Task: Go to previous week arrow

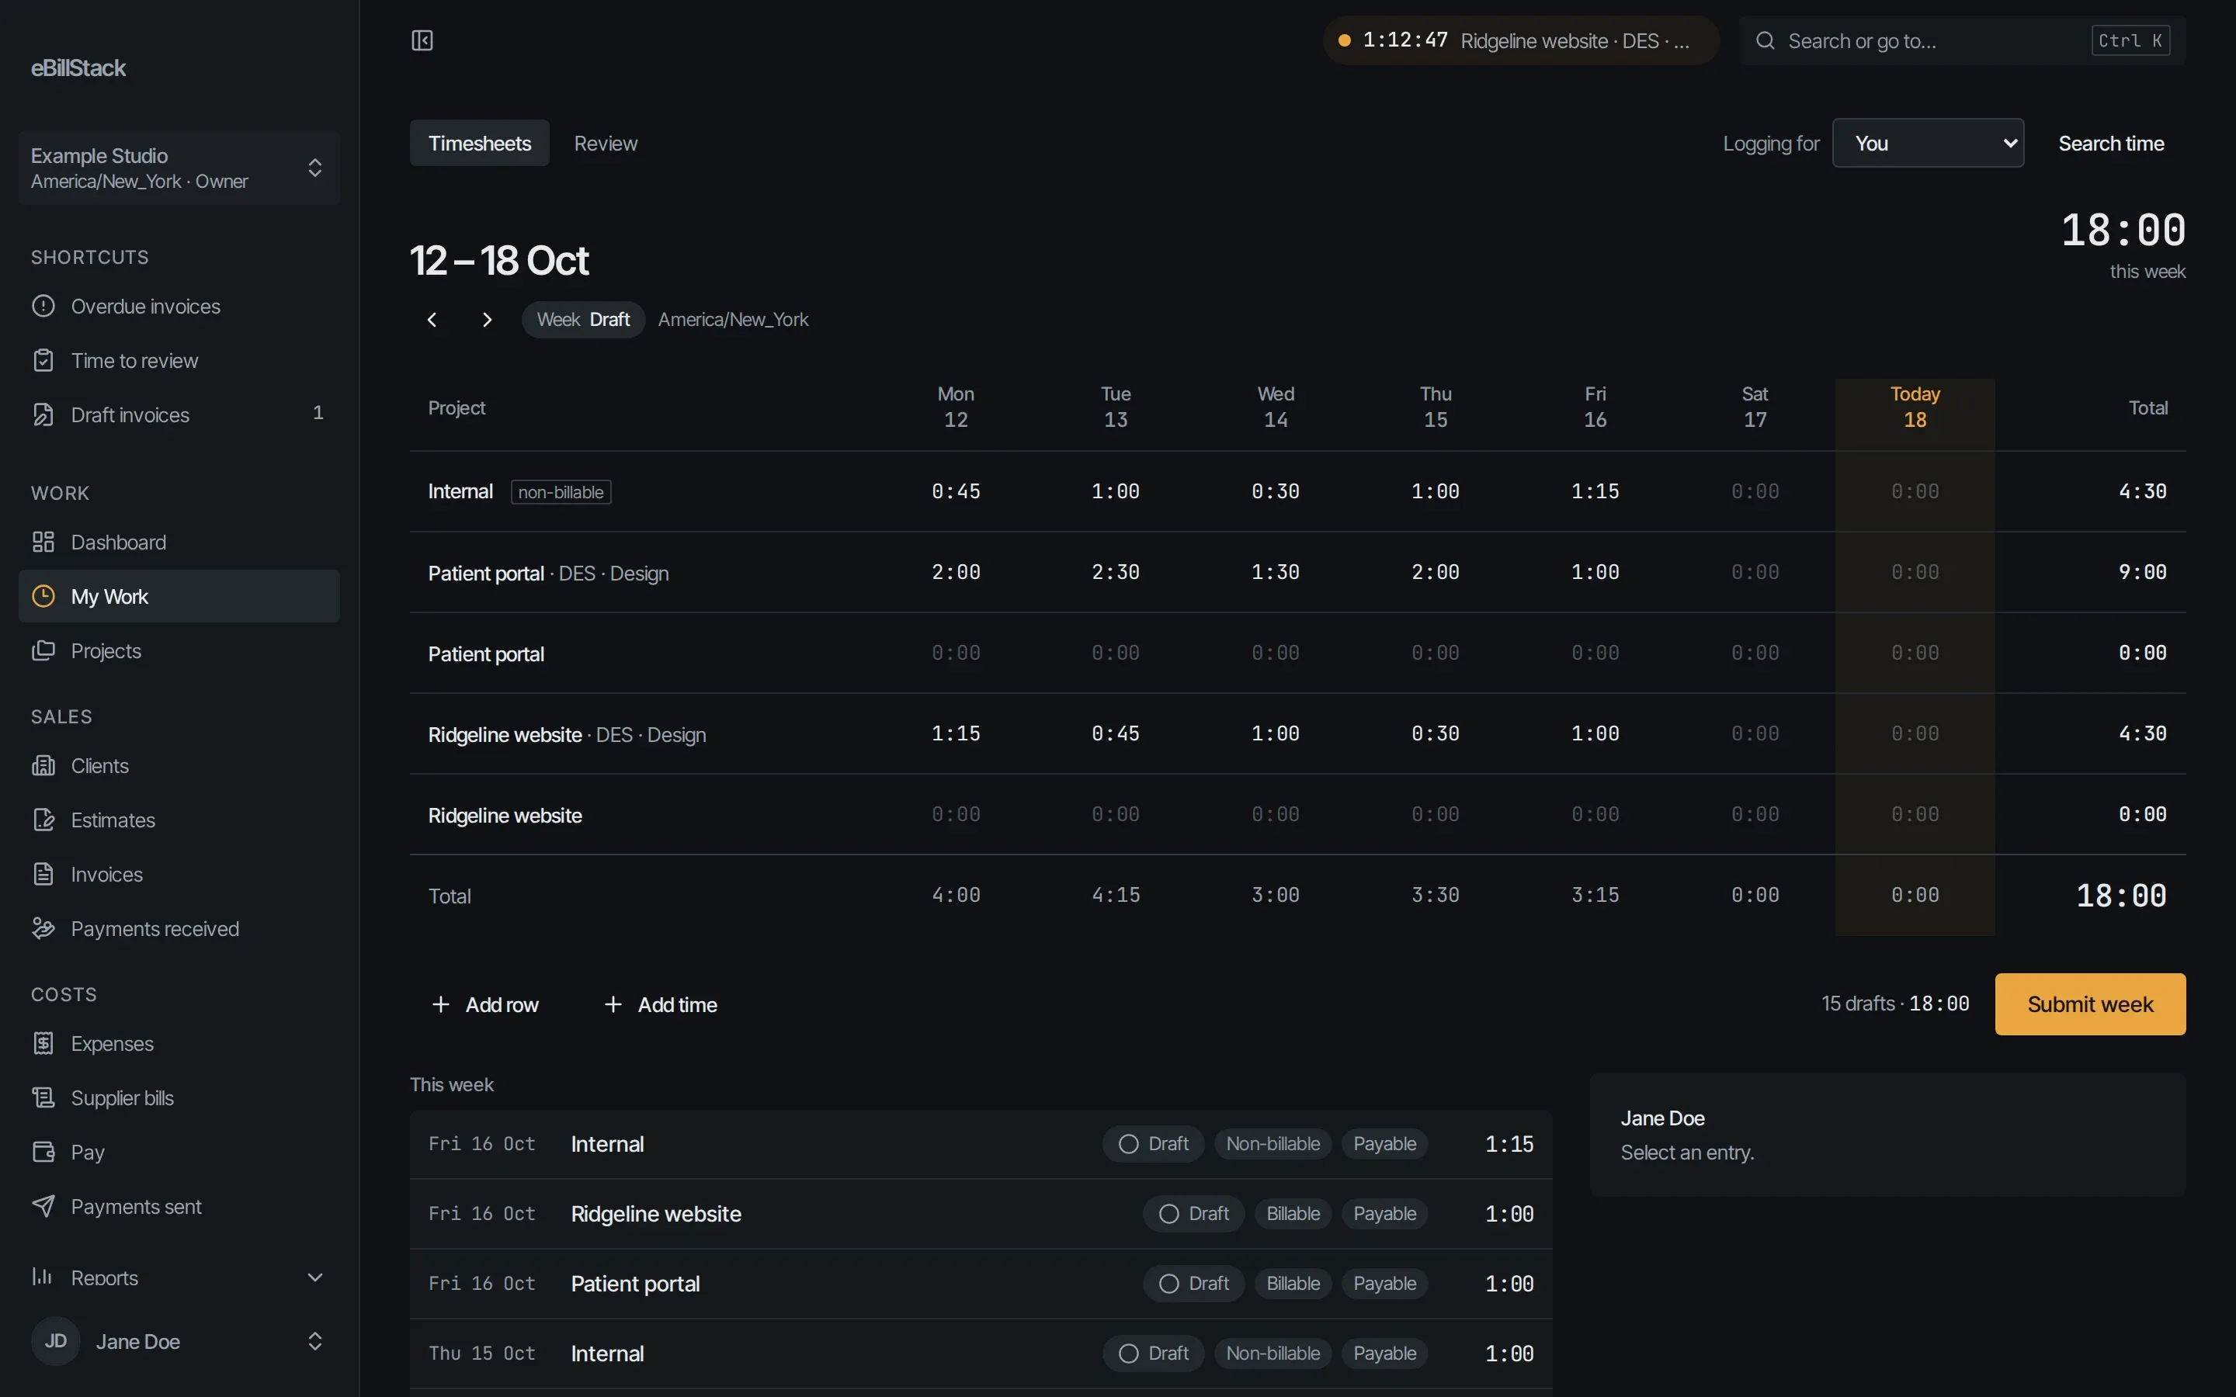Action: [432, 320]
